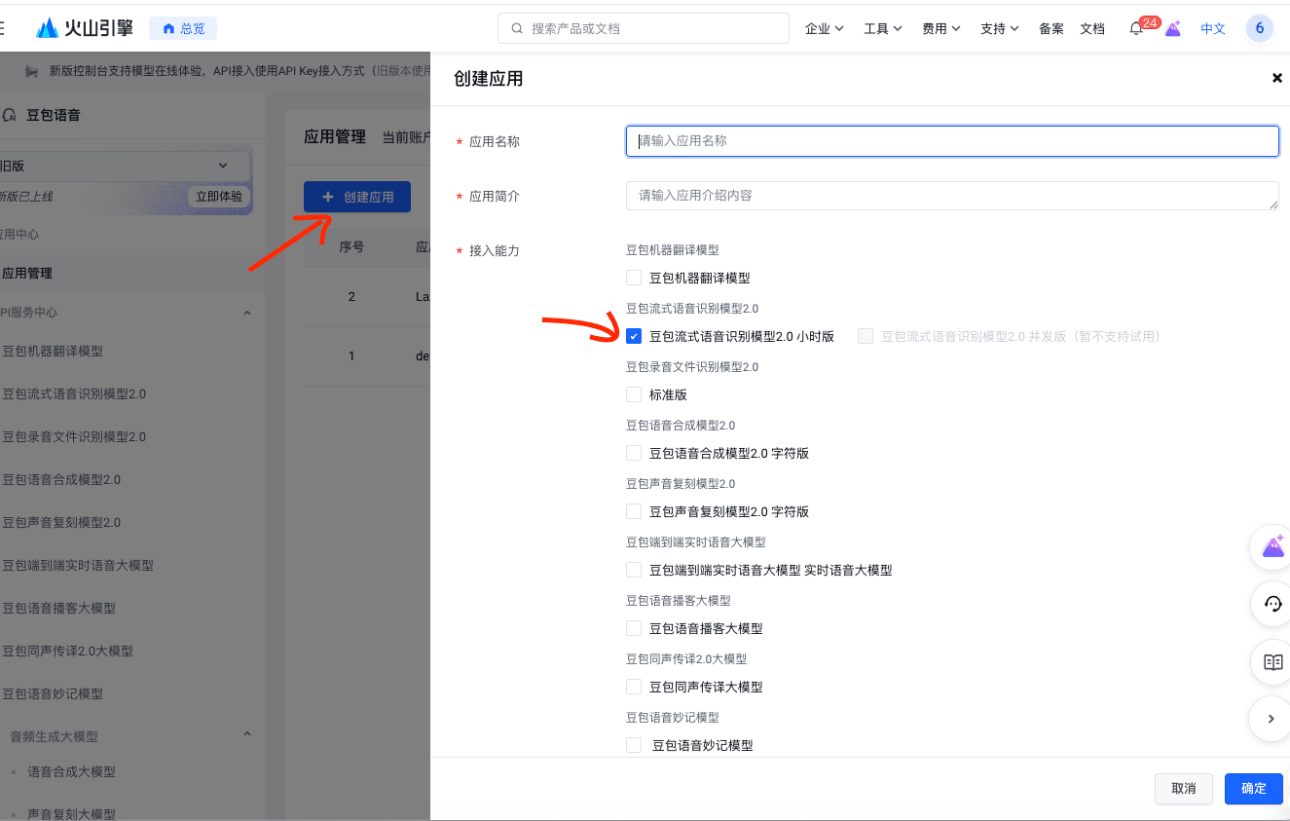Screen dimensions: 1290x821
Task: Click the floating right-chevron expand button
Action: coord(1271,719)
